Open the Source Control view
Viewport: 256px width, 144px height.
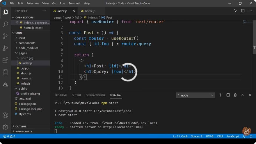click(x=6, y=36)
